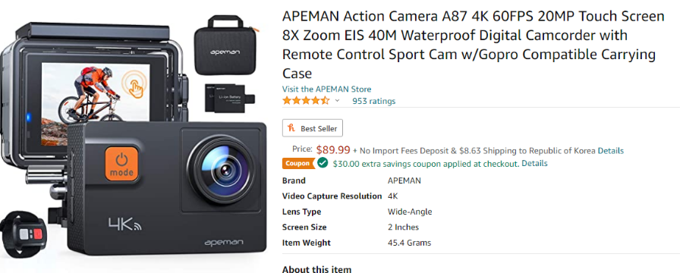Image resolution: width=683 pixels, height=273 pixels.
Task: Click the orange mode power button on camera
Action: click(x=121, y=163)
